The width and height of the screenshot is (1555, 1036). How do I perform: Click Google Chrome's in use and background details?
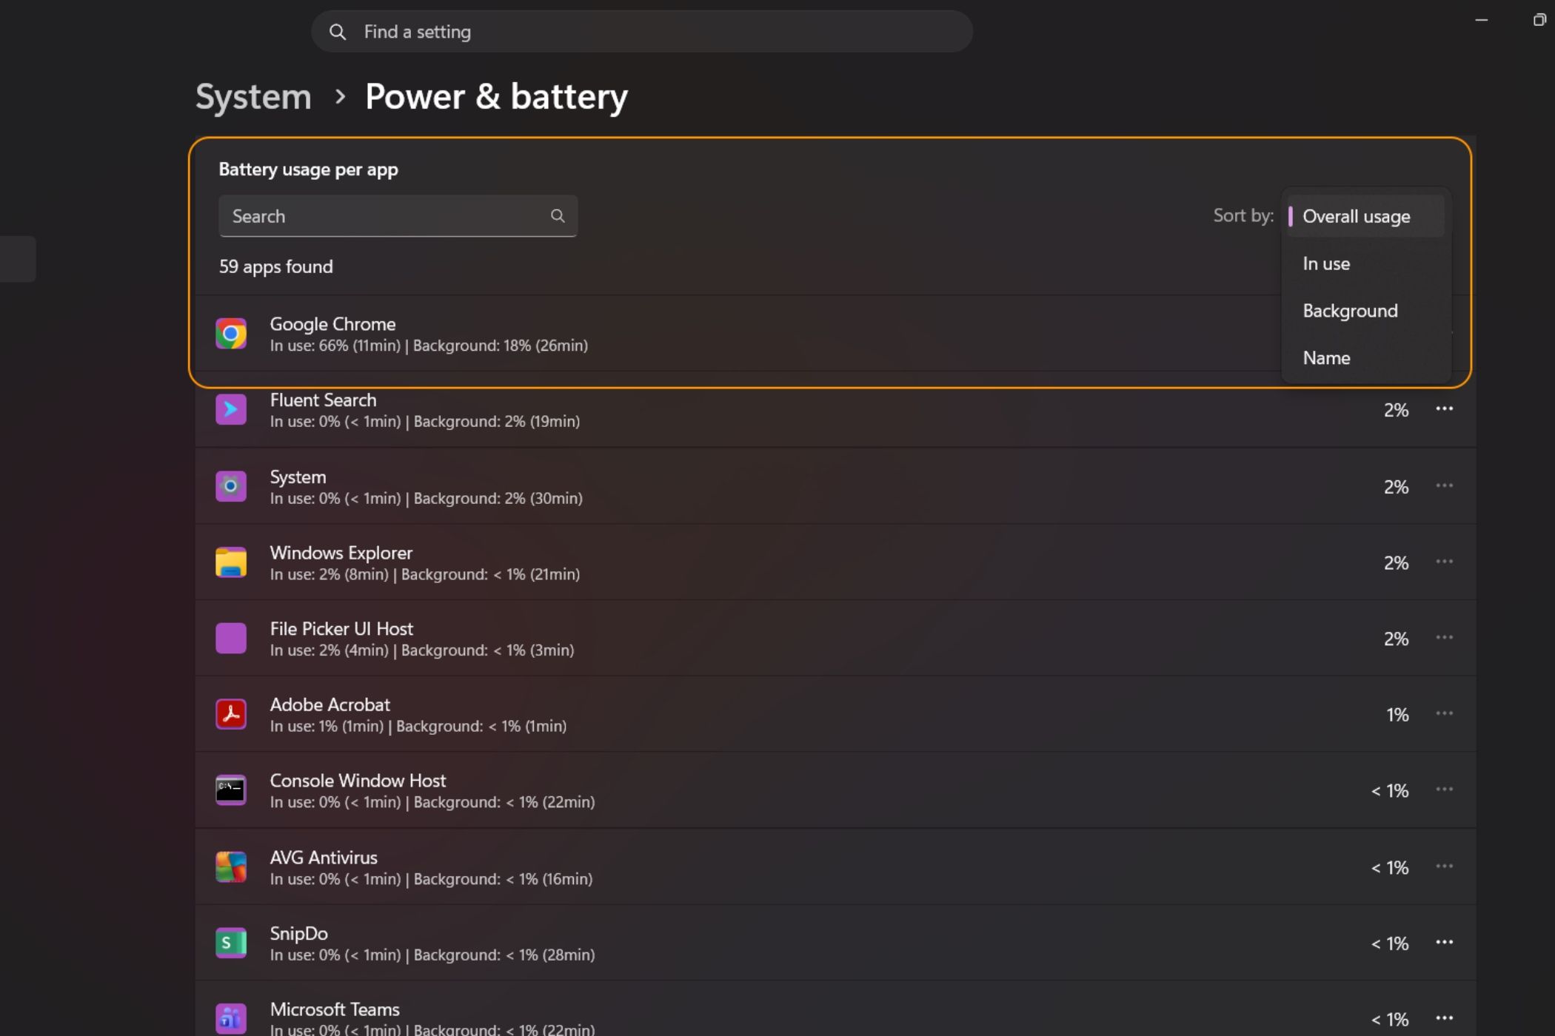[429, 346]
